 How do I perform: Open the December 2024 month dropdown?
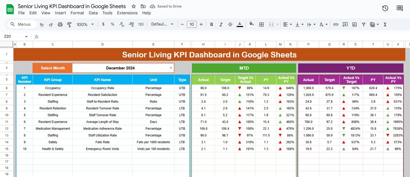171,68
